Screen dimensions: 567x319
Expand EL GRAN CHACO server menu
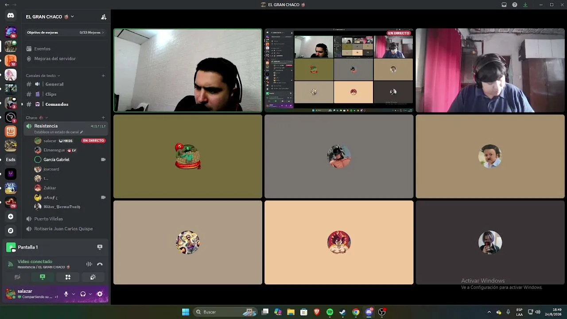[50, 17]
